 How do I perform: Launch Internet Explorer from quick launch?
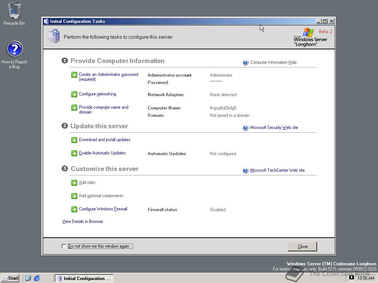click(37, 279)
